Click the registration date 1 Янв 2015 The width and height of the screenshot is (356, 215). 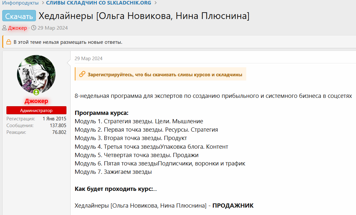[55, 118]
